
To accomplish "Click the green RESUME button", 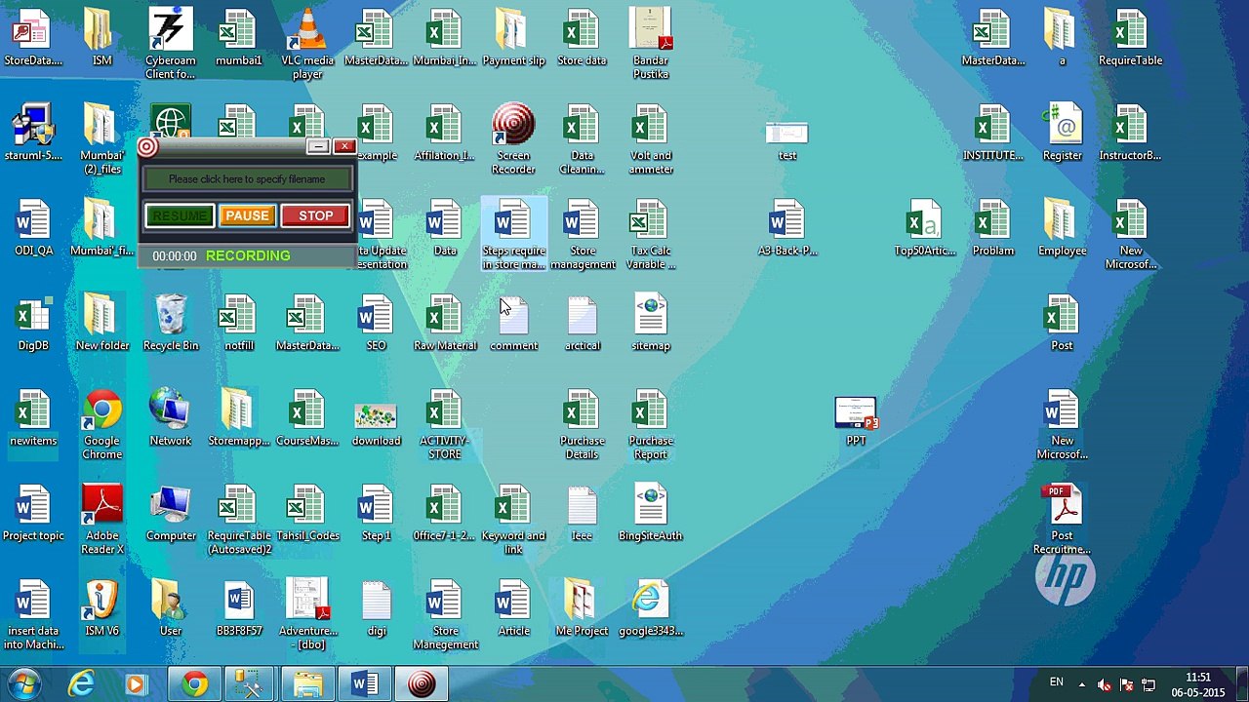I will pos(180,215).
